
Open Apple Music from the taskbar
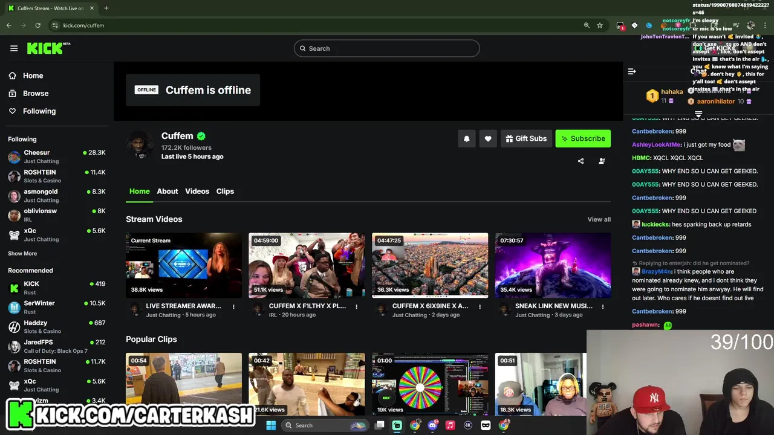pyautogui.click(x=450, y=425)
